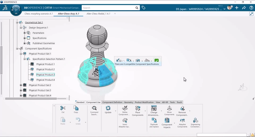This screenshot has width=255, height=137.
Task: Click the tag icon beside search
Action: 143,8
